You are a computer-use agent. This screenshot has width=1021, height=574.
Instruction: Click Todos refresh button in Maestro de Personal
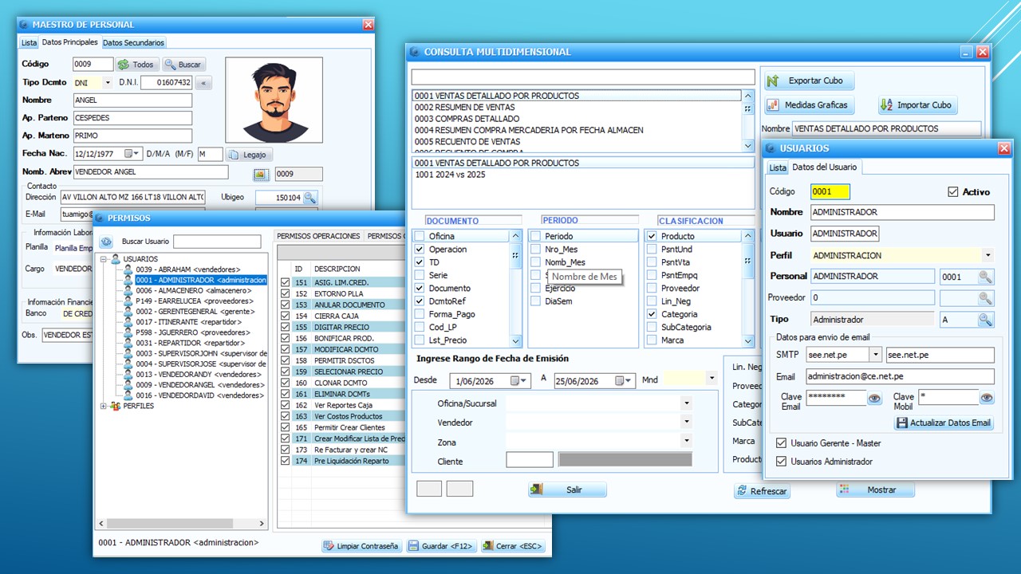click(136, 65)
